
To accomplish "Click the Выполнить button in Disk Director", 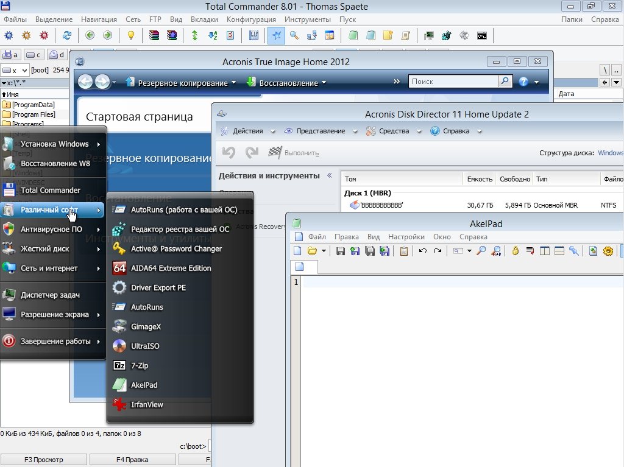I will (x=294, y=153).
